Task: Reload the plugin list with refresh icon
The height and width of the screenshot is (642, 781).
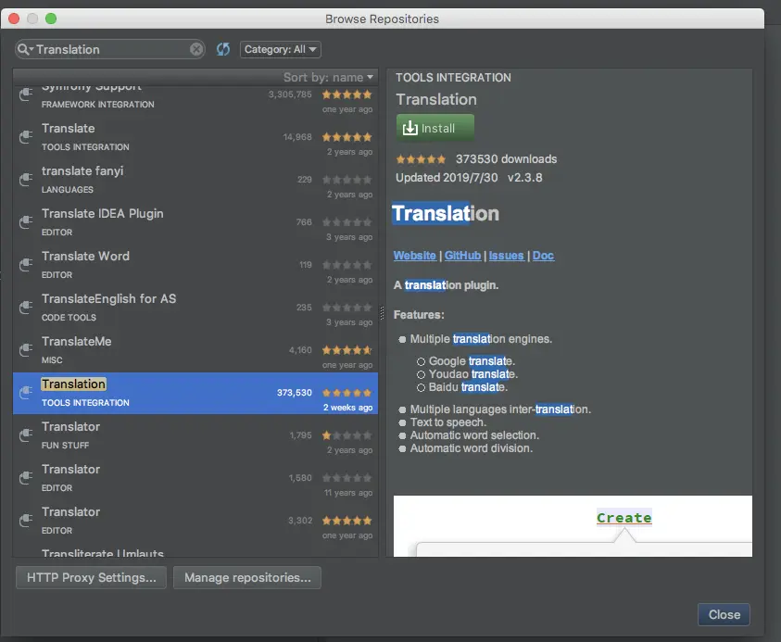Action: click(x=223, y=49)
